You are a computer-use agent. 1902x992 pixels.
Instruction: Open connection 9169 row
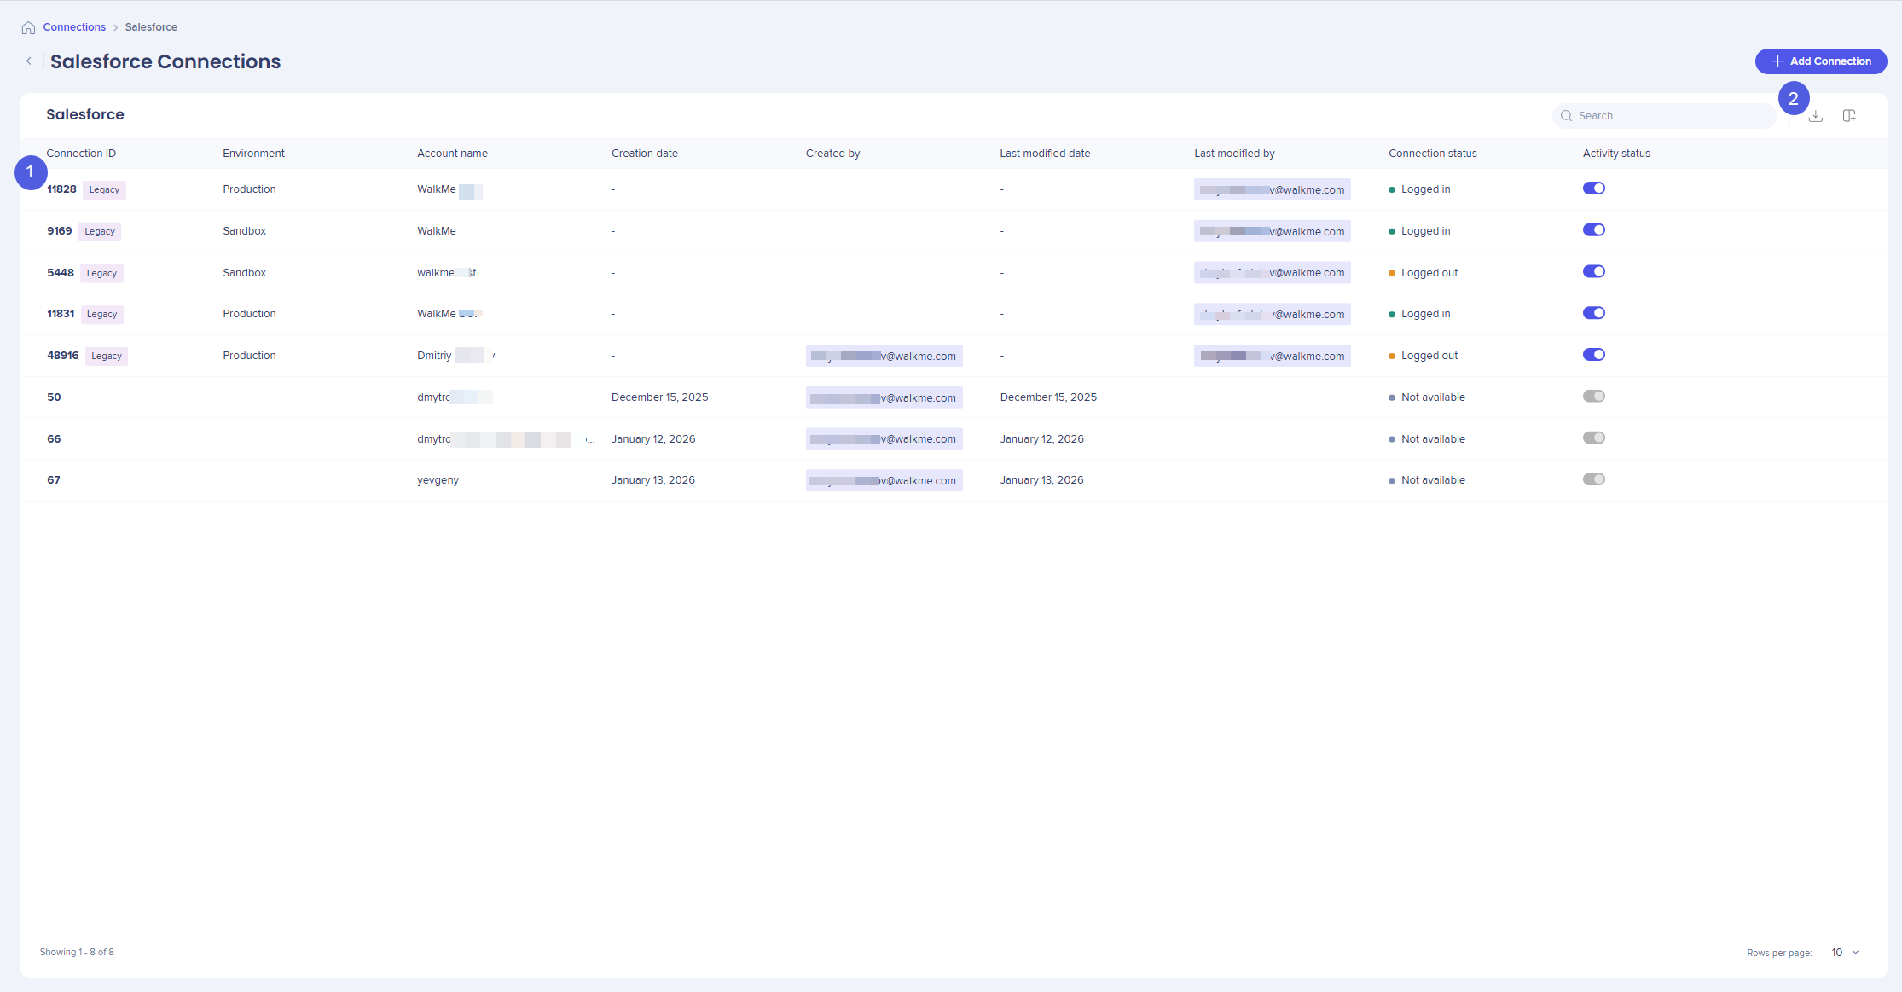59,231
